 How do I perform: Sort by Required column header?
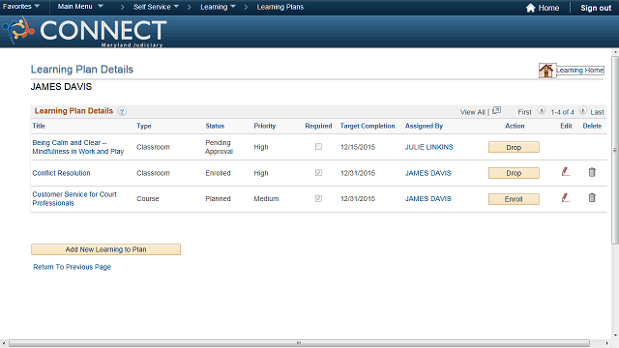(x=318, y=126)
